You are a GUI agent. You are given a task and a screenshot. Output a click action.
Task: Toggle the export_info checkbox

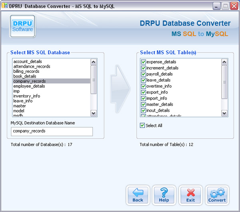coord(143,92)
